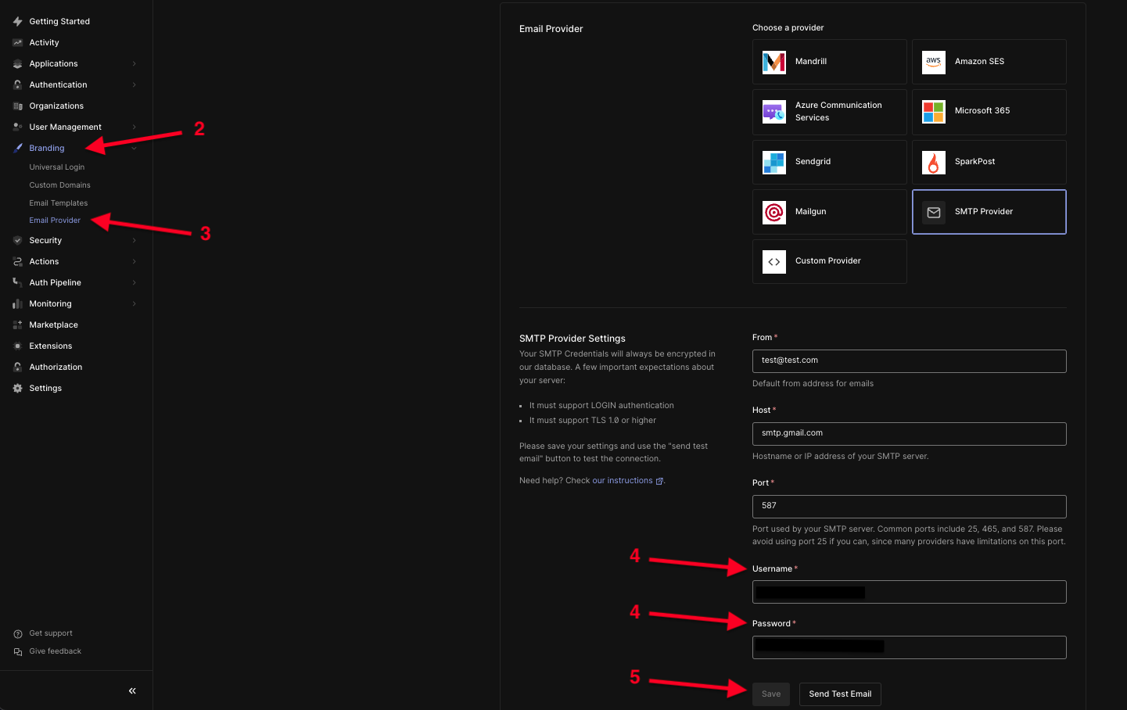1127x710 pixels.
Task: Expand the Actions menu chevron
Action: pos(135,262)
